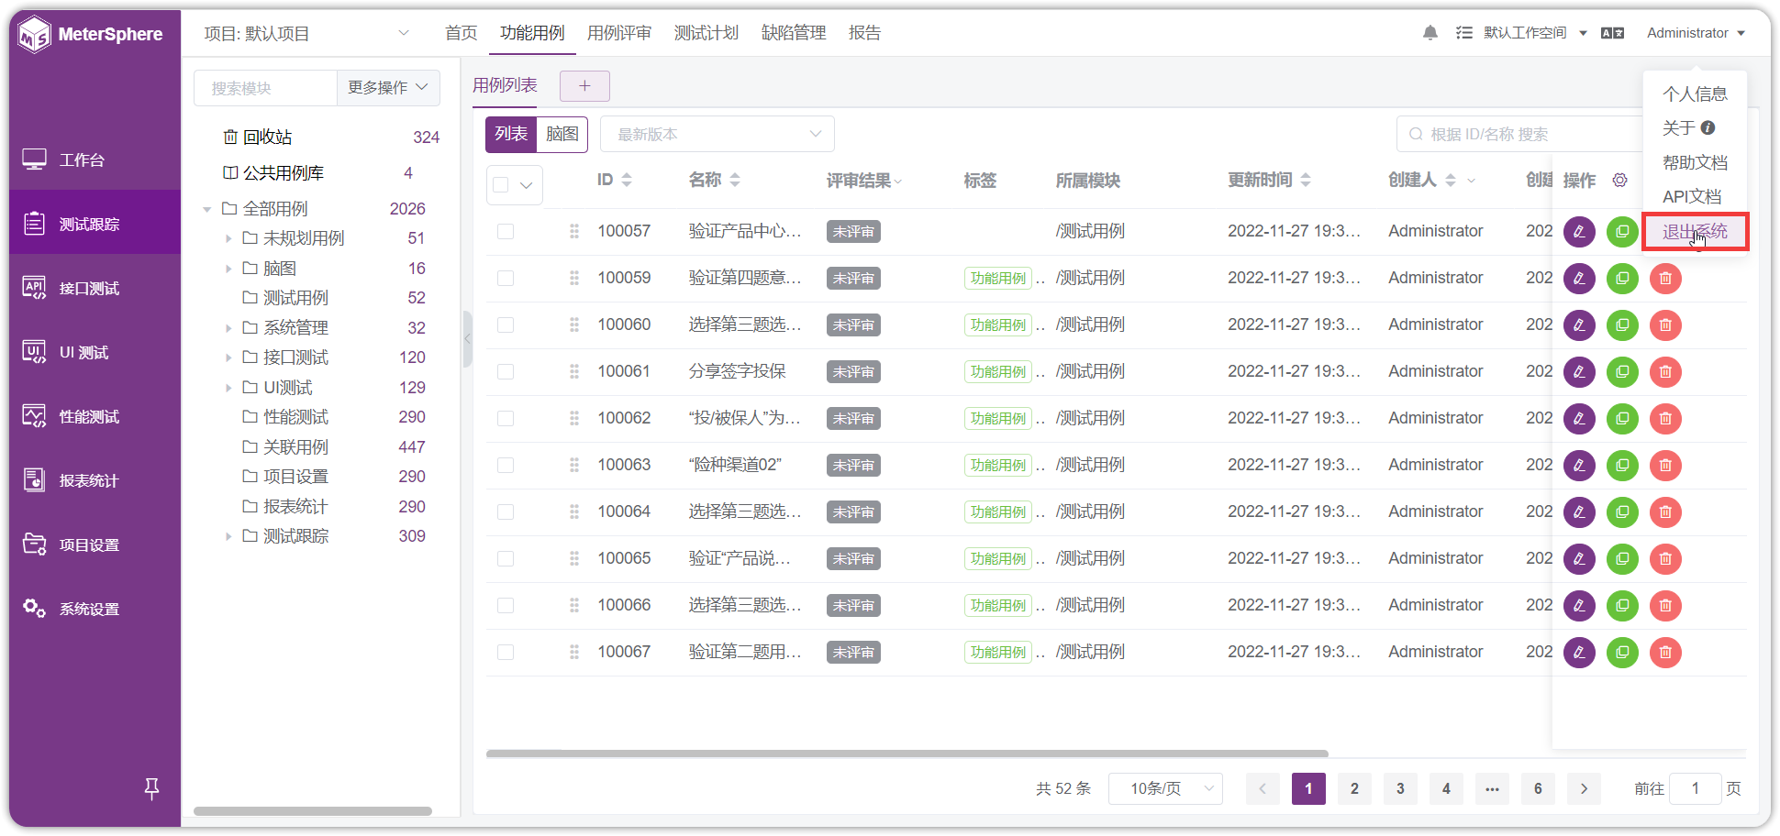Open 个人信息 from user menu

click(1695, 93)
